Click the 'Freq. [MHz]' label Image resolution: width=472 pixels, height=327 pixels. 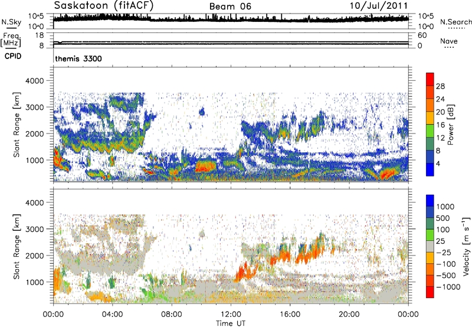11,40
